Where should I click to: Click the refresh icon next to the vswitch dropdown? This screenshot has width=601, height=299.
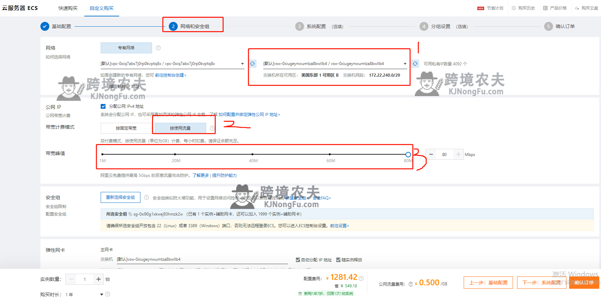[x=415, y=64]
